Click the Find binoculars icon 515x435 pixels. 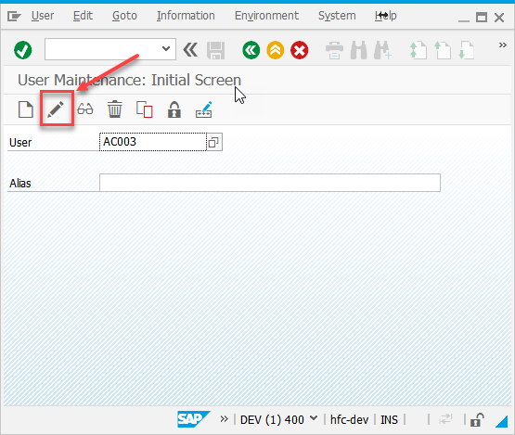click(359, 50)
